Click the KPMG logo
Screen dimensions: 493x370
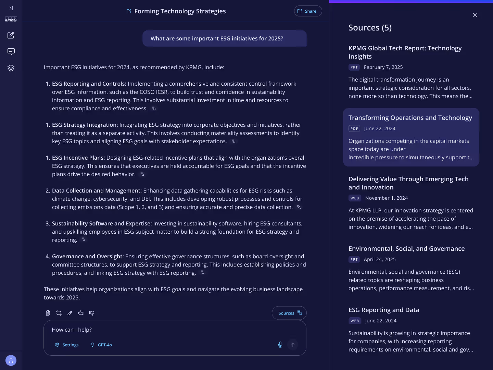11,20
